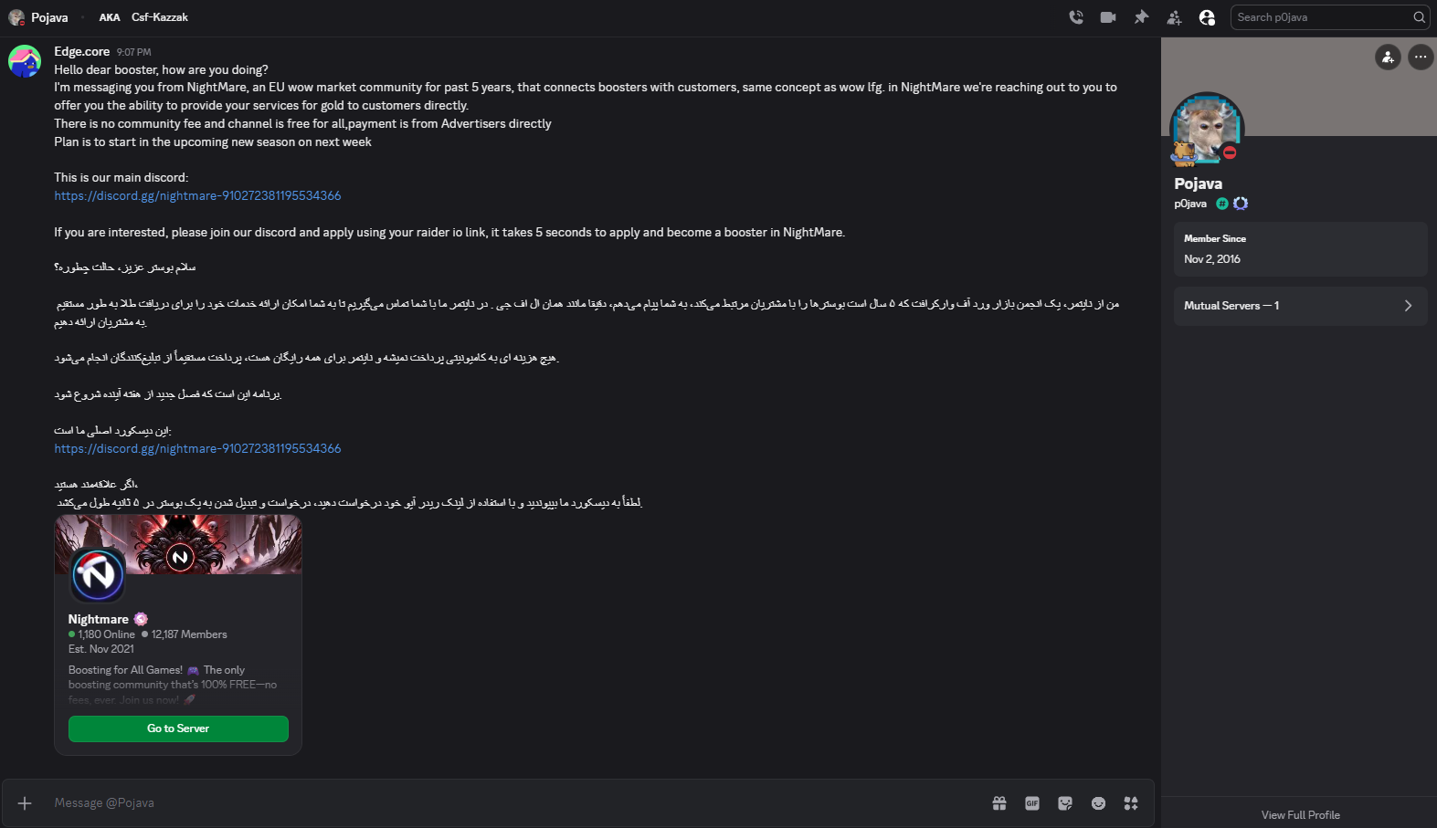Screen dimensions: 1437x828
Task: Add friends to DM icon
Action: pyautogui.click(x=1174, y=17)
